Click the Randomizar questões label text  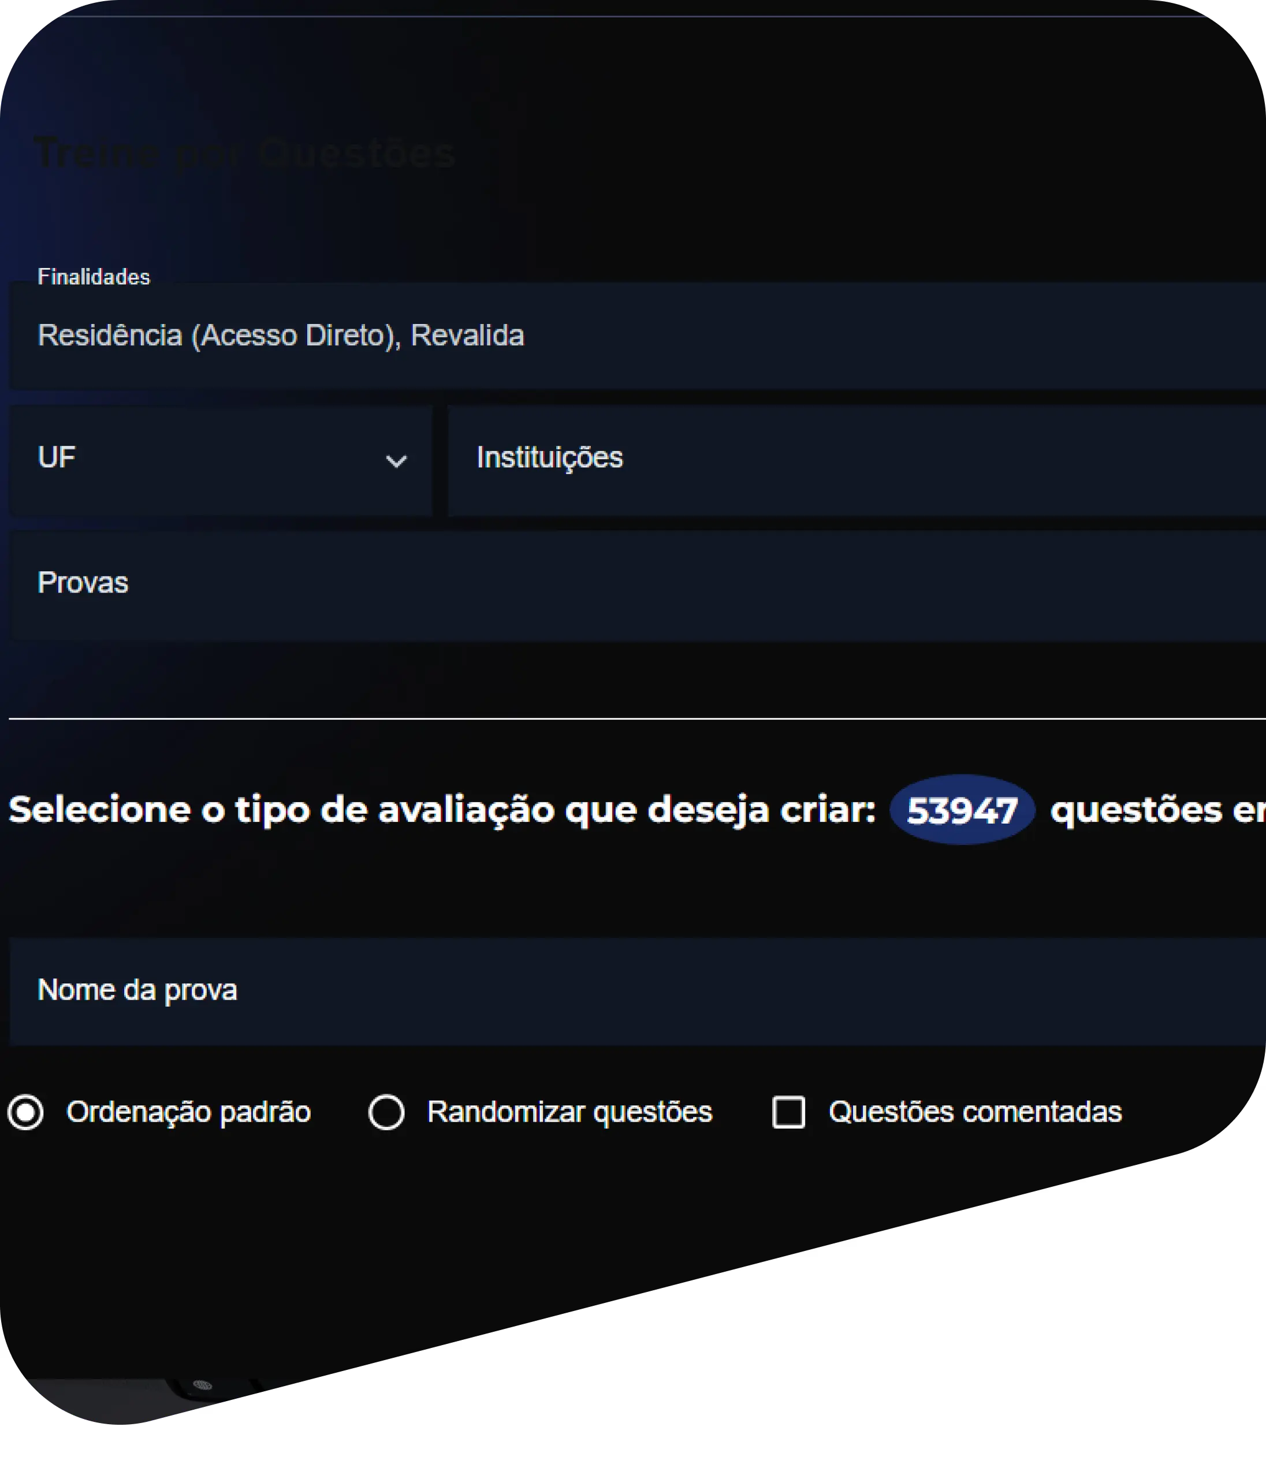[x=569, y=1112]
